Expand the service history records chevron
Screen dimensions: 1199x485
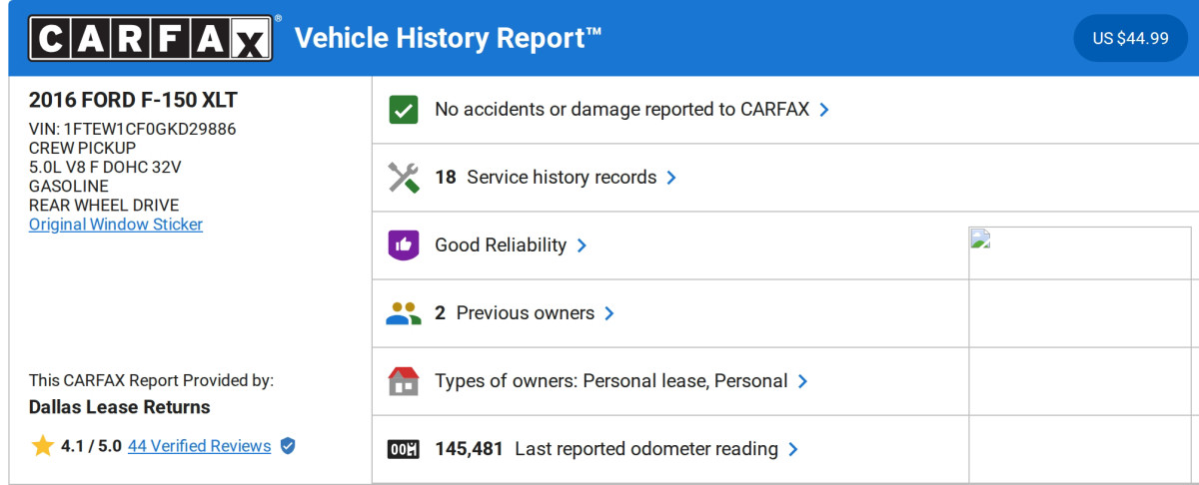point(671,178)
